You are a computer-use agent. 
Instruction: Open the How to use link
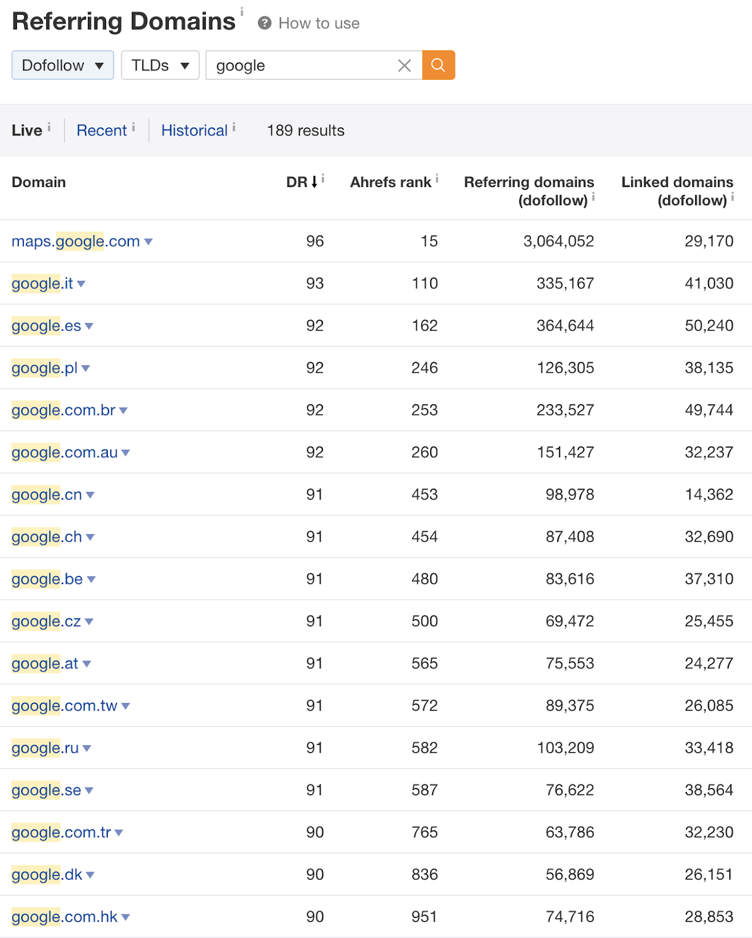tap(319, 23)
